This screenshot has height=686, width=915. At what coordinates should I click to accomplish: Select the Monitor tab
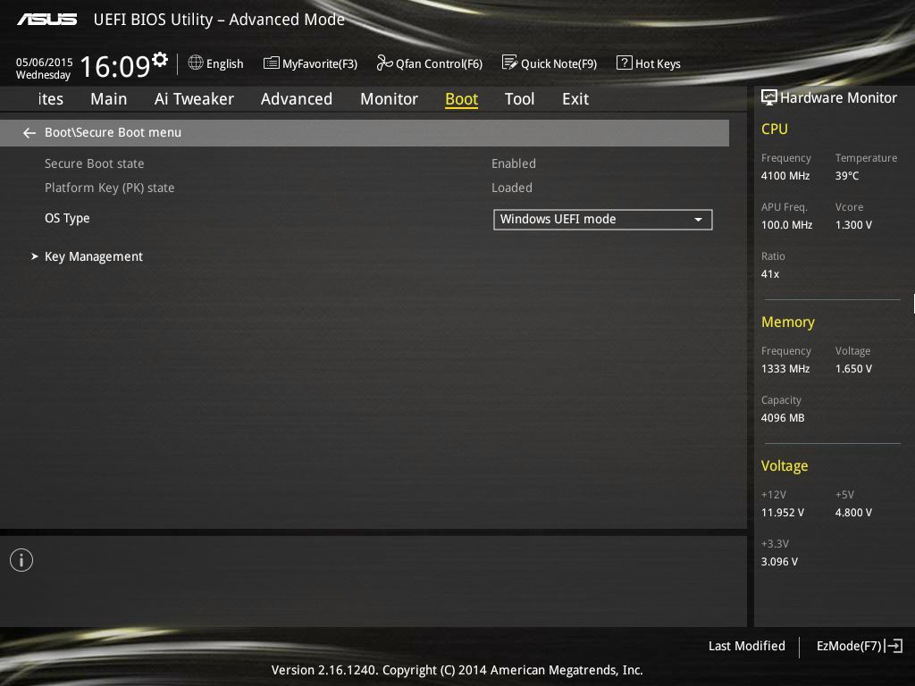click(390, 99)
